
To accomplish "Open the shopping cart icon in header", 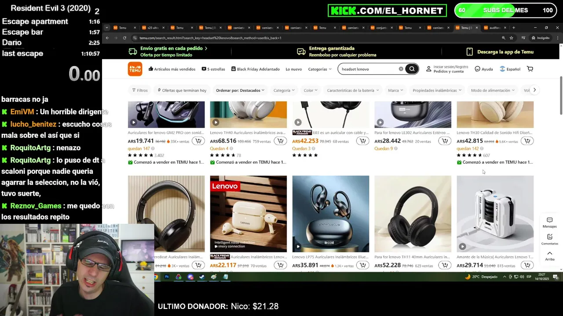I will pyautogui.click(x=530, y=69).
